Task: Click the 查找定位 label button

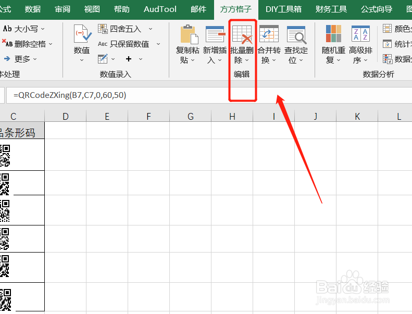Action: pyautogui.click(x=296, y=55)
